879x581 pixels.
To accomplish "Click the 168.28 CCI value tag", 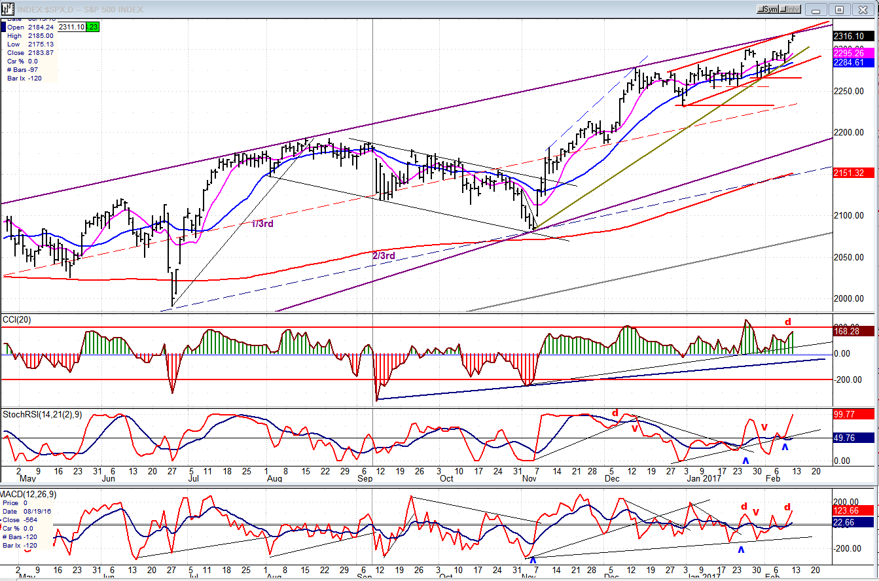I will pos(850,331).
